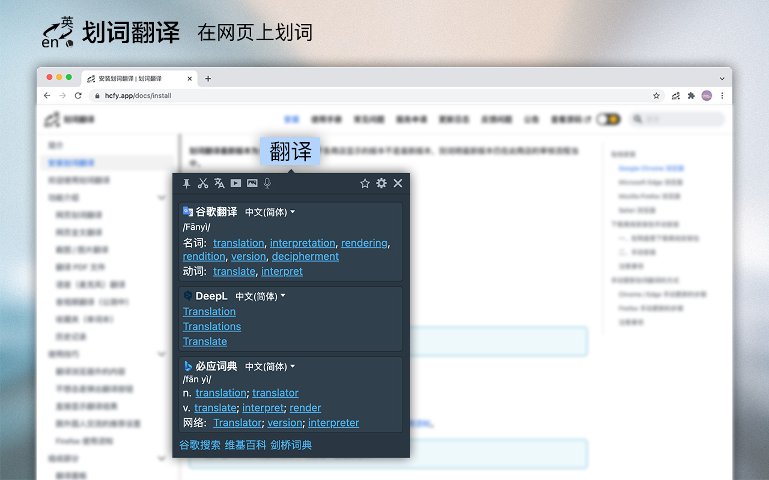
Task: Select the screenshot translate scissors tool
Action: coord(203,183)
